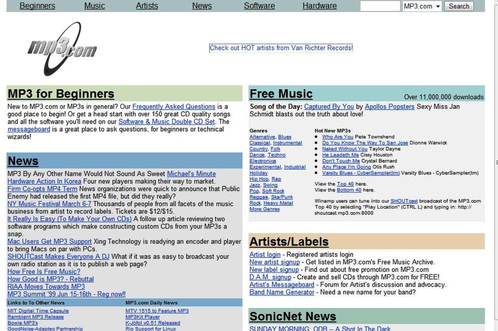Open Frequently Asked Questions link
This screenshot has width=498, height=331.
pyautogui.click(x=174, y=107)
